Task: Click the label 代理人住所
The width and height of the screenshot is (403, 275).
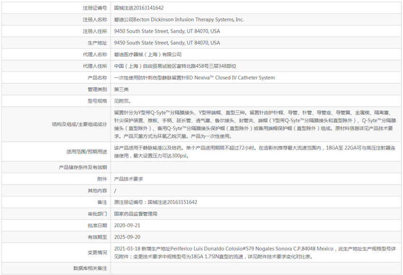Action: pos(95,66)
